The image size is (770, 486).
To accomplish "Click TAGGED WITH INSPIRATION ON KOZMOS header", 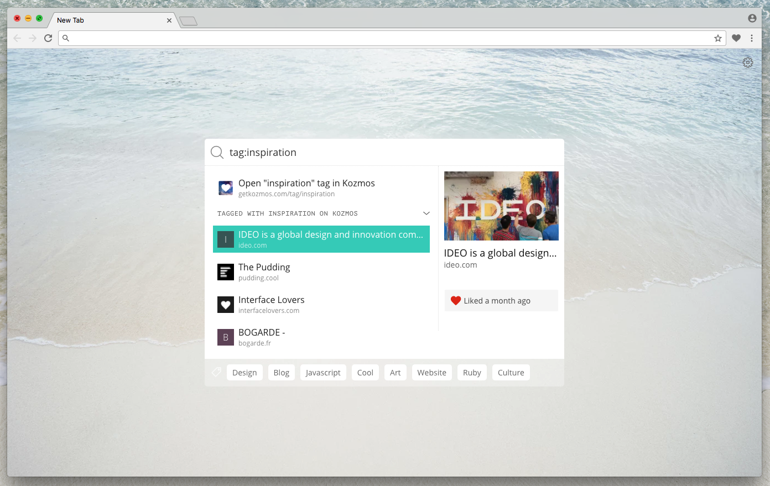I will click(x=288, y=213).
